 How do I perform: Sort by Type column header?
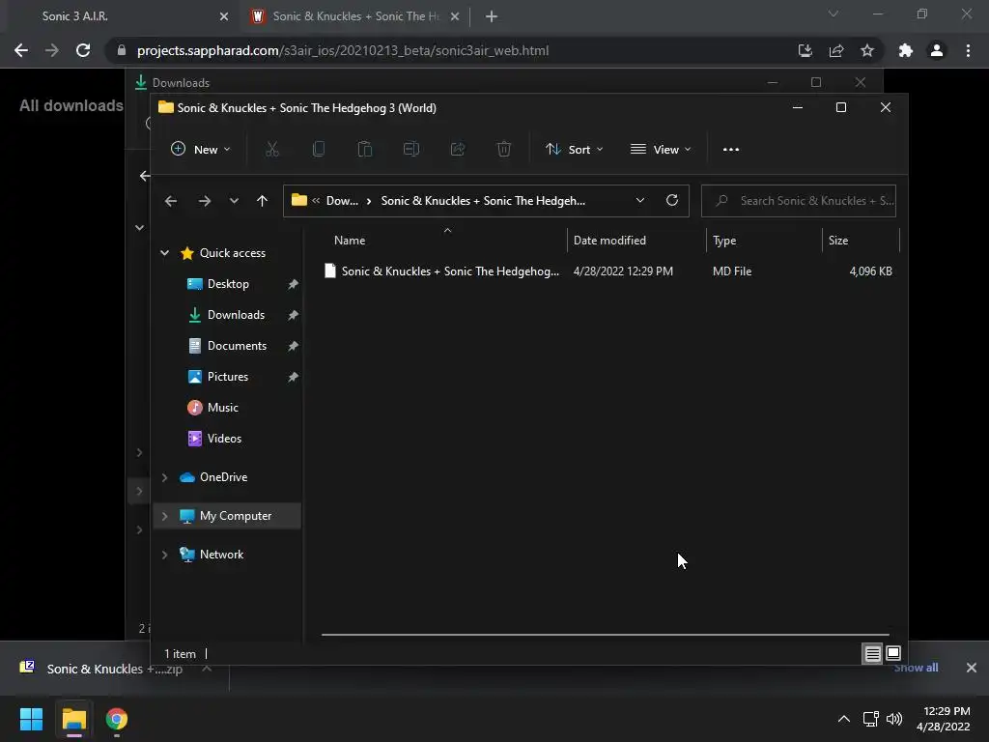(x=765, y=241)
